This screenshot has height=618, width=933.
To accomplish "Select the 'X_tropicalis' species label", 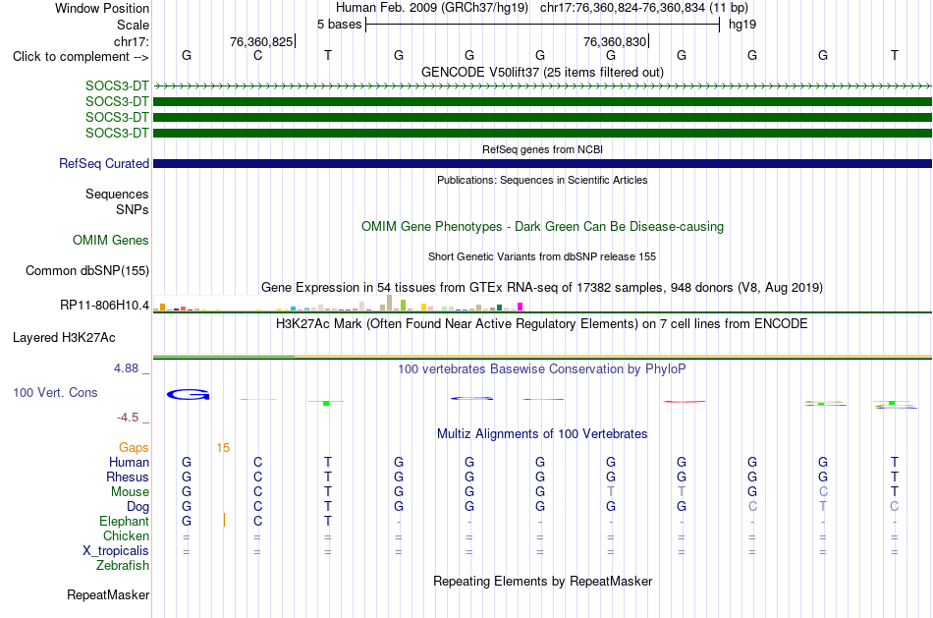I will (x=116, y=551).
